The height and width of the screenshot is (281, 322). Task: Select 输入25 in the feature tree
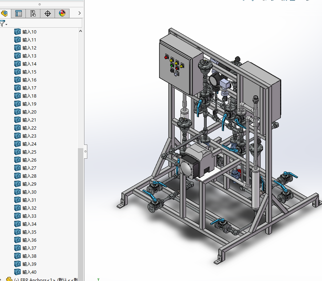(29, 152)
